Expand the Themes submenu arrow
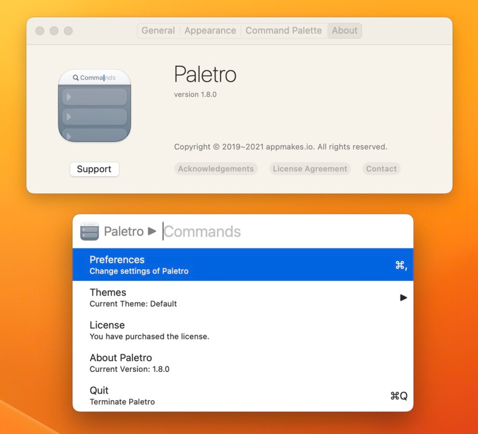The image size is (478, 434). click(403, 298)
